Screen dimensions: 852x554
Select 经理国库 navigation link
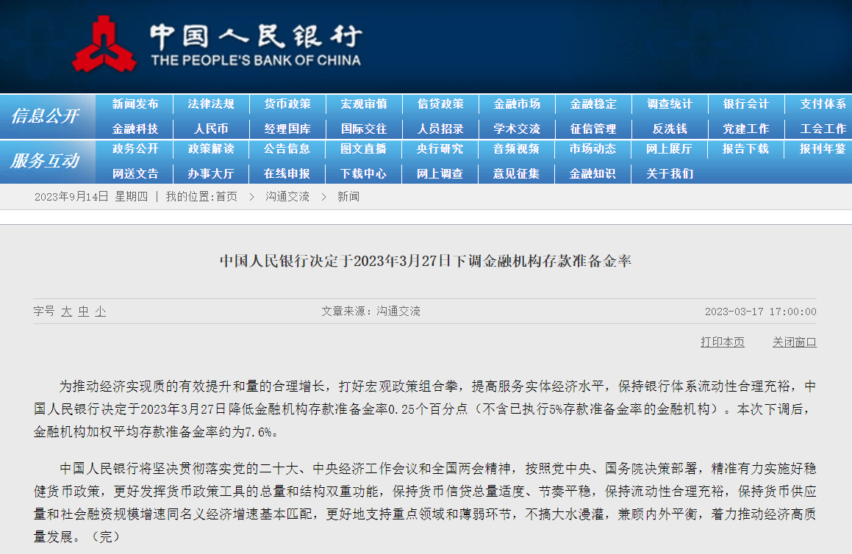pos(287,129)
